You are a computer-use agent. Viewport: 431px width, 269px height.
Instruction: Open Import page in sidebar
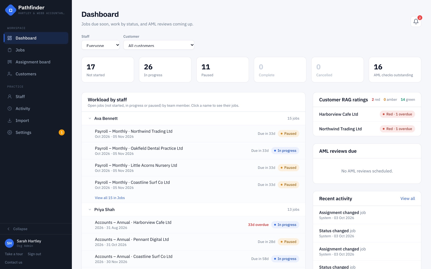pos(36,121)
